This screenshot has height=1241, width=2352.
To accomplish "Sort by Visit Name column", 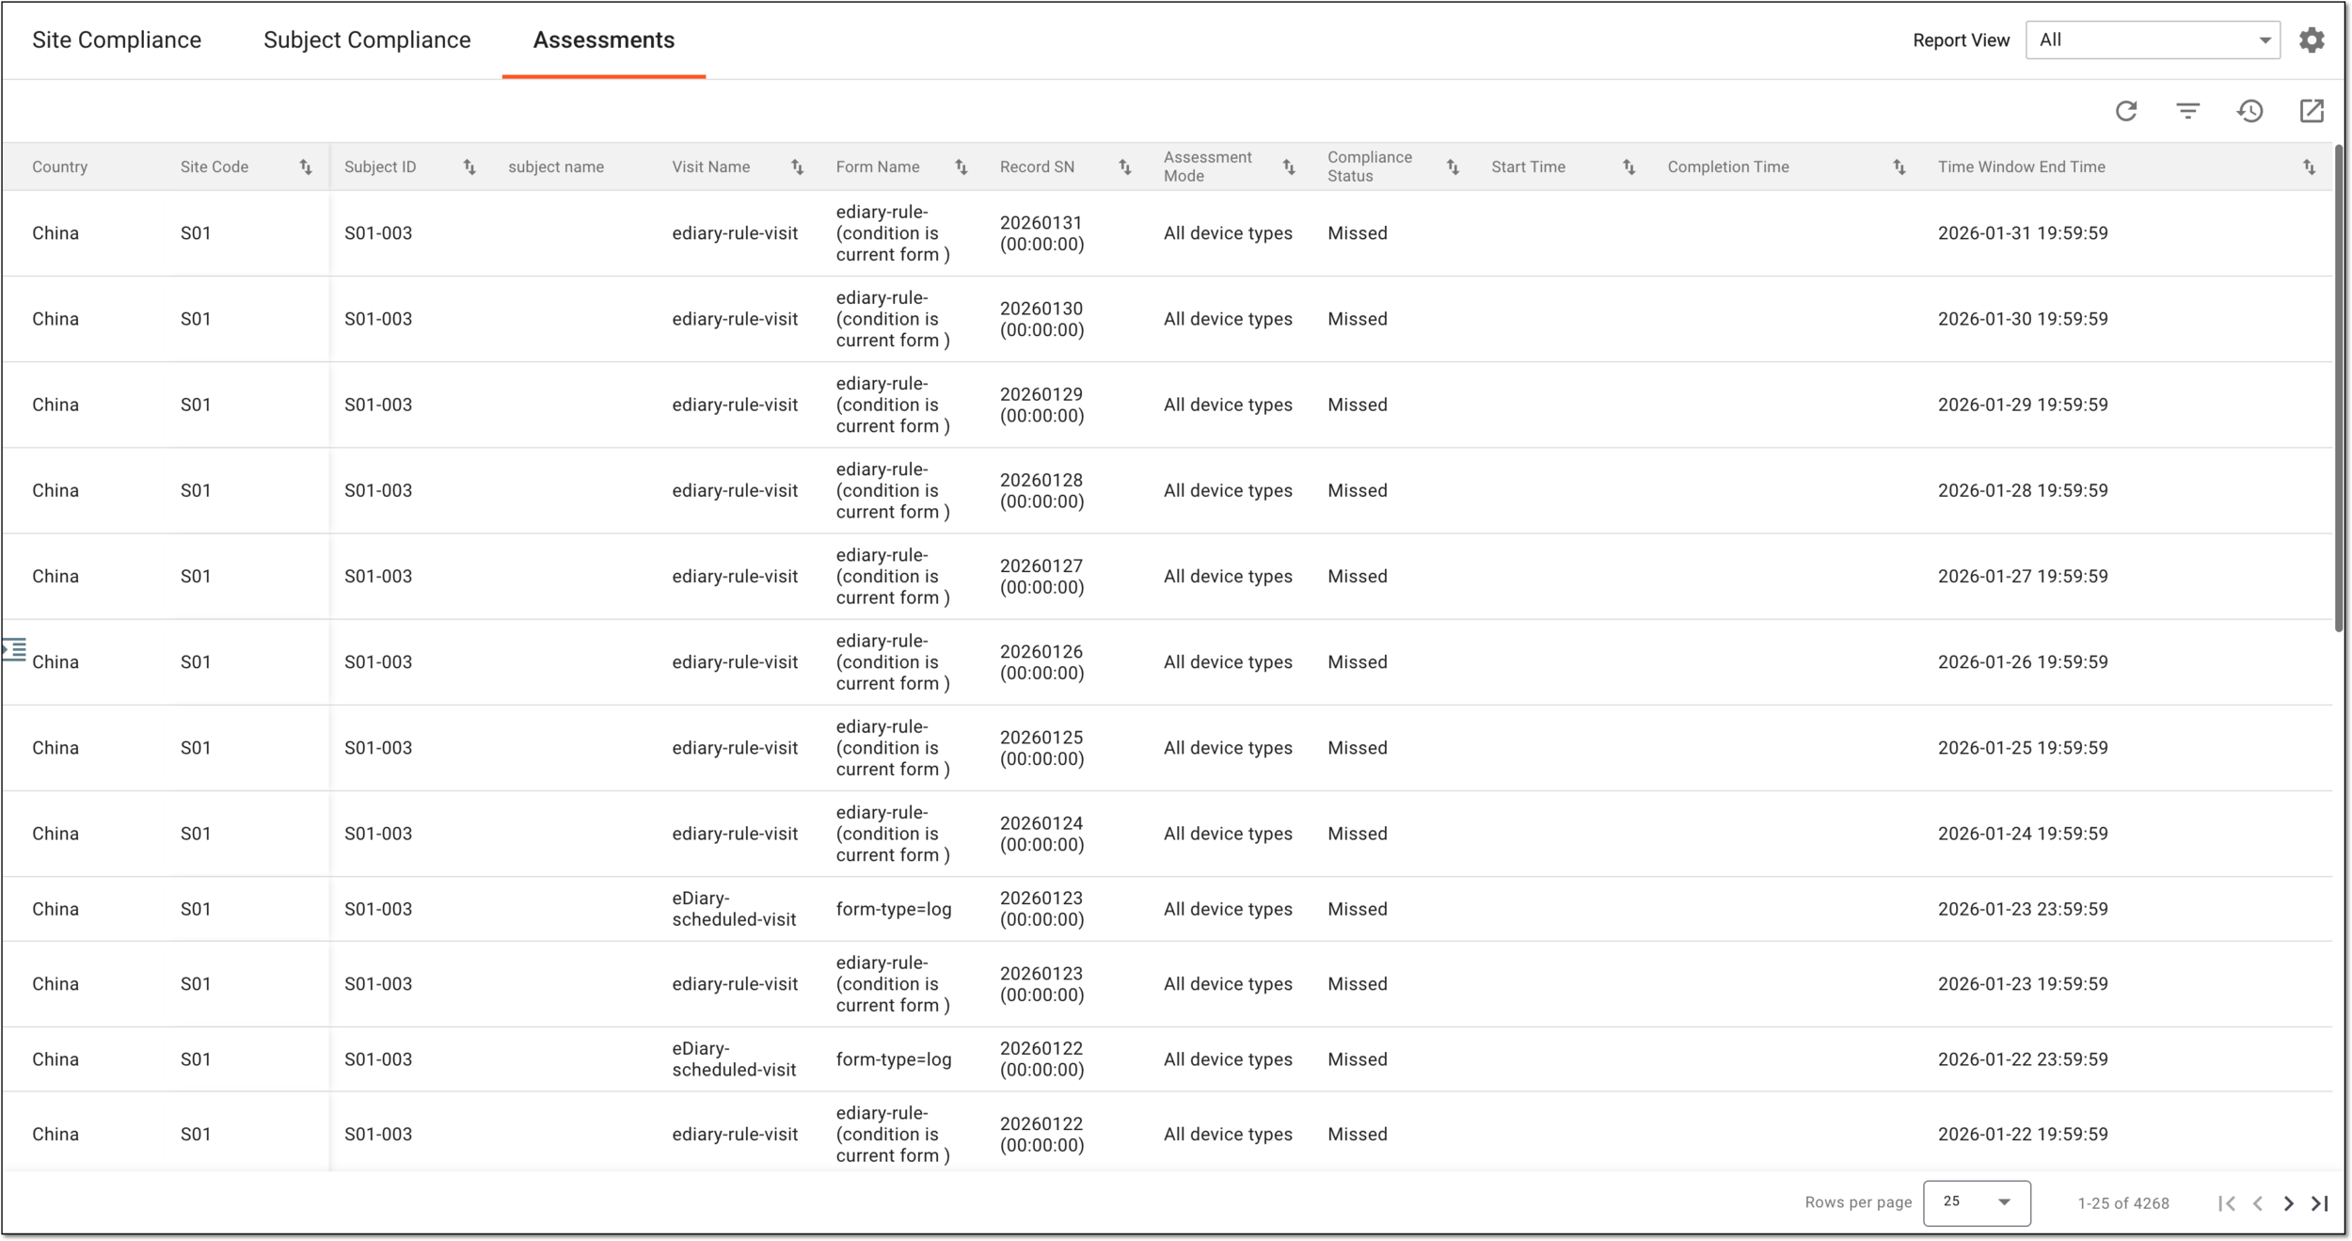I will coord(797,167).
